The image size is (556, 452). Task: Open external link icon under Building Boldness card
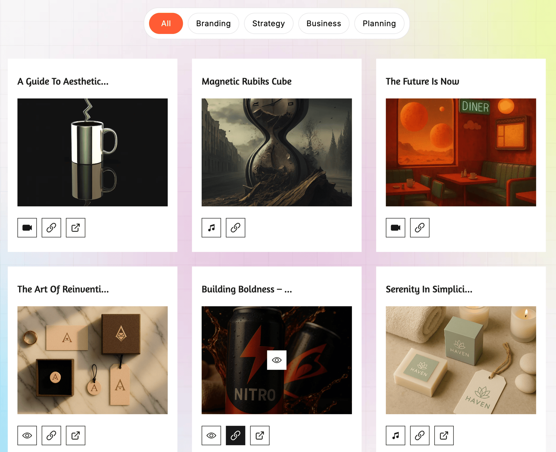[x=260, y=435]
